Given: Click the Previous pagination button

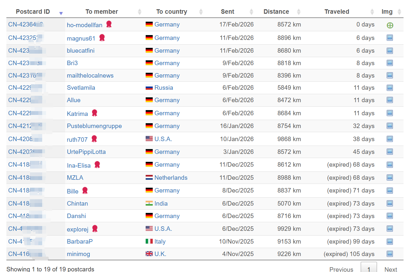Looking at the screenshot, I should coord(341,269).
